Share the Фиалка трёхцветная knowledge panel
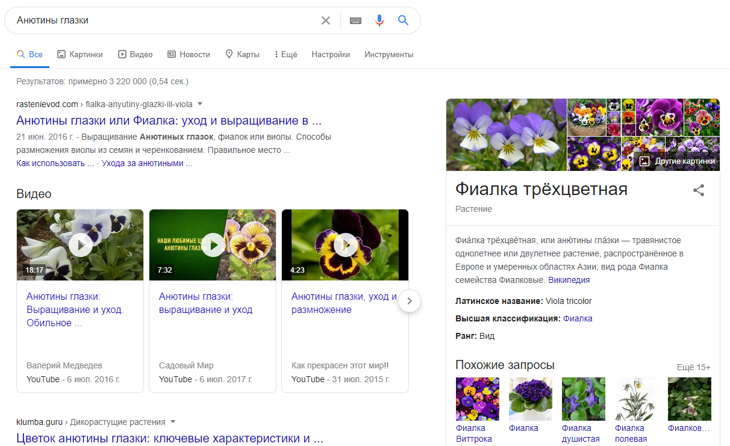 coord(698,191)
